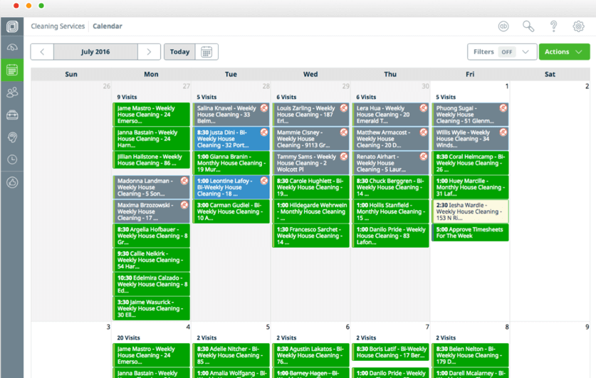The image size is (596, 378).
Task: Open Jame Mastro visit on Monday 27
Action: click(x=151, y=115)
